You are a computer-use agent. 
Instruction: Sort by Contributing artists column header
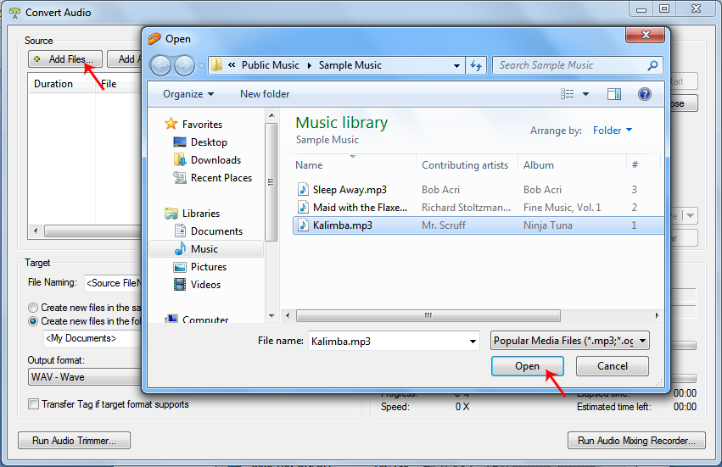point(467,164)
